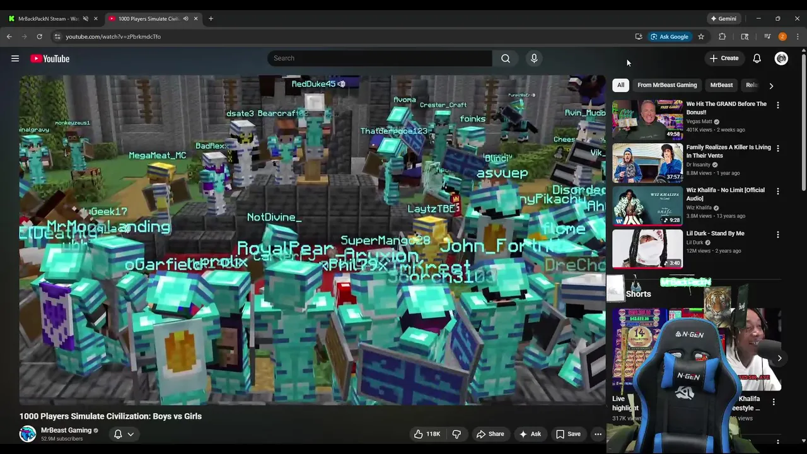
Task: View site information icon in address bar
Action: click(57, 37)
